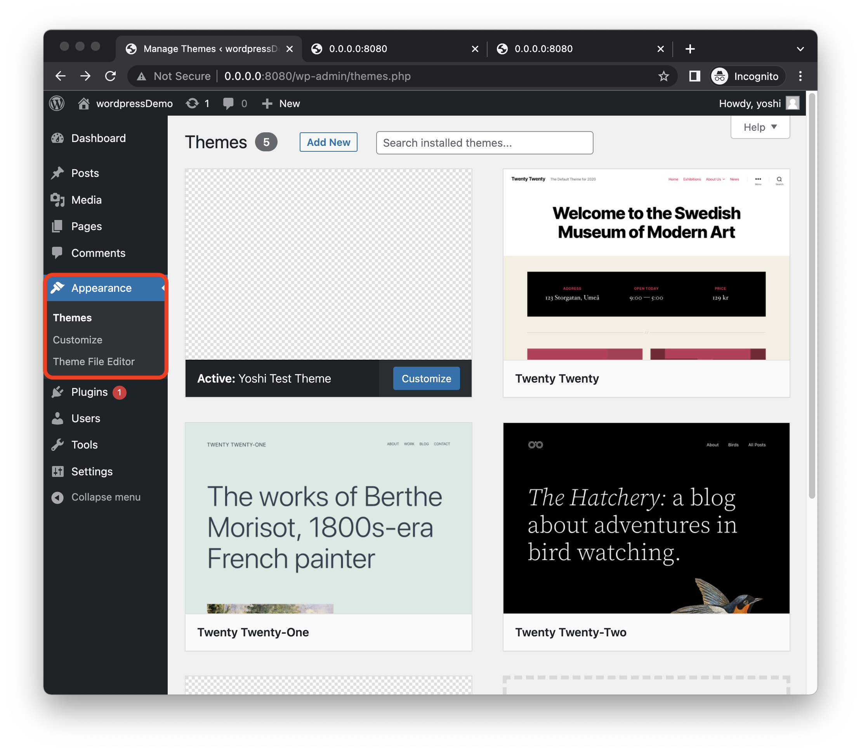Click the Twenty Twenty-One theme name

pos(253,632)
